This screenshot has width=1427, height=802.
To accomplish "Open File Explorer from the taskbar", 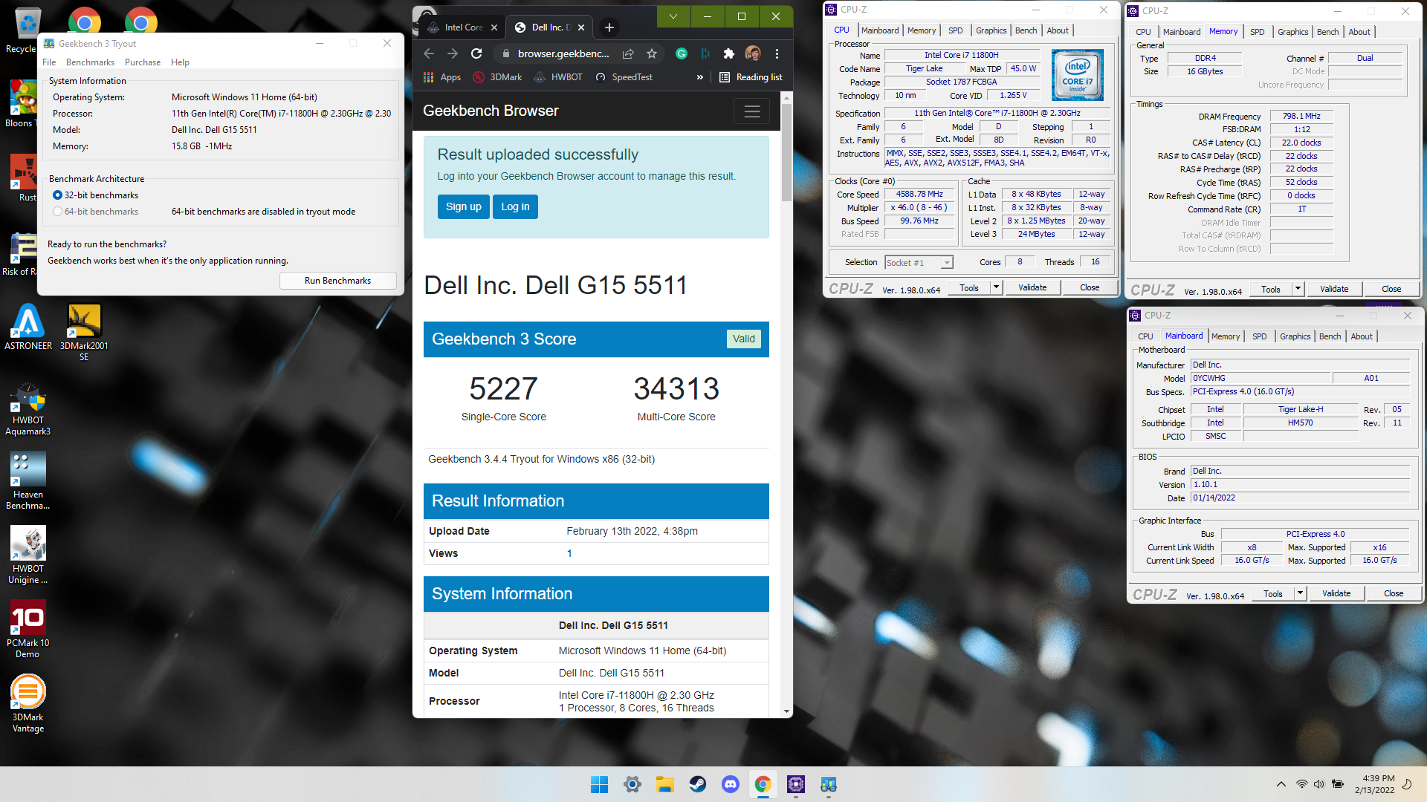I will [664, 784].
